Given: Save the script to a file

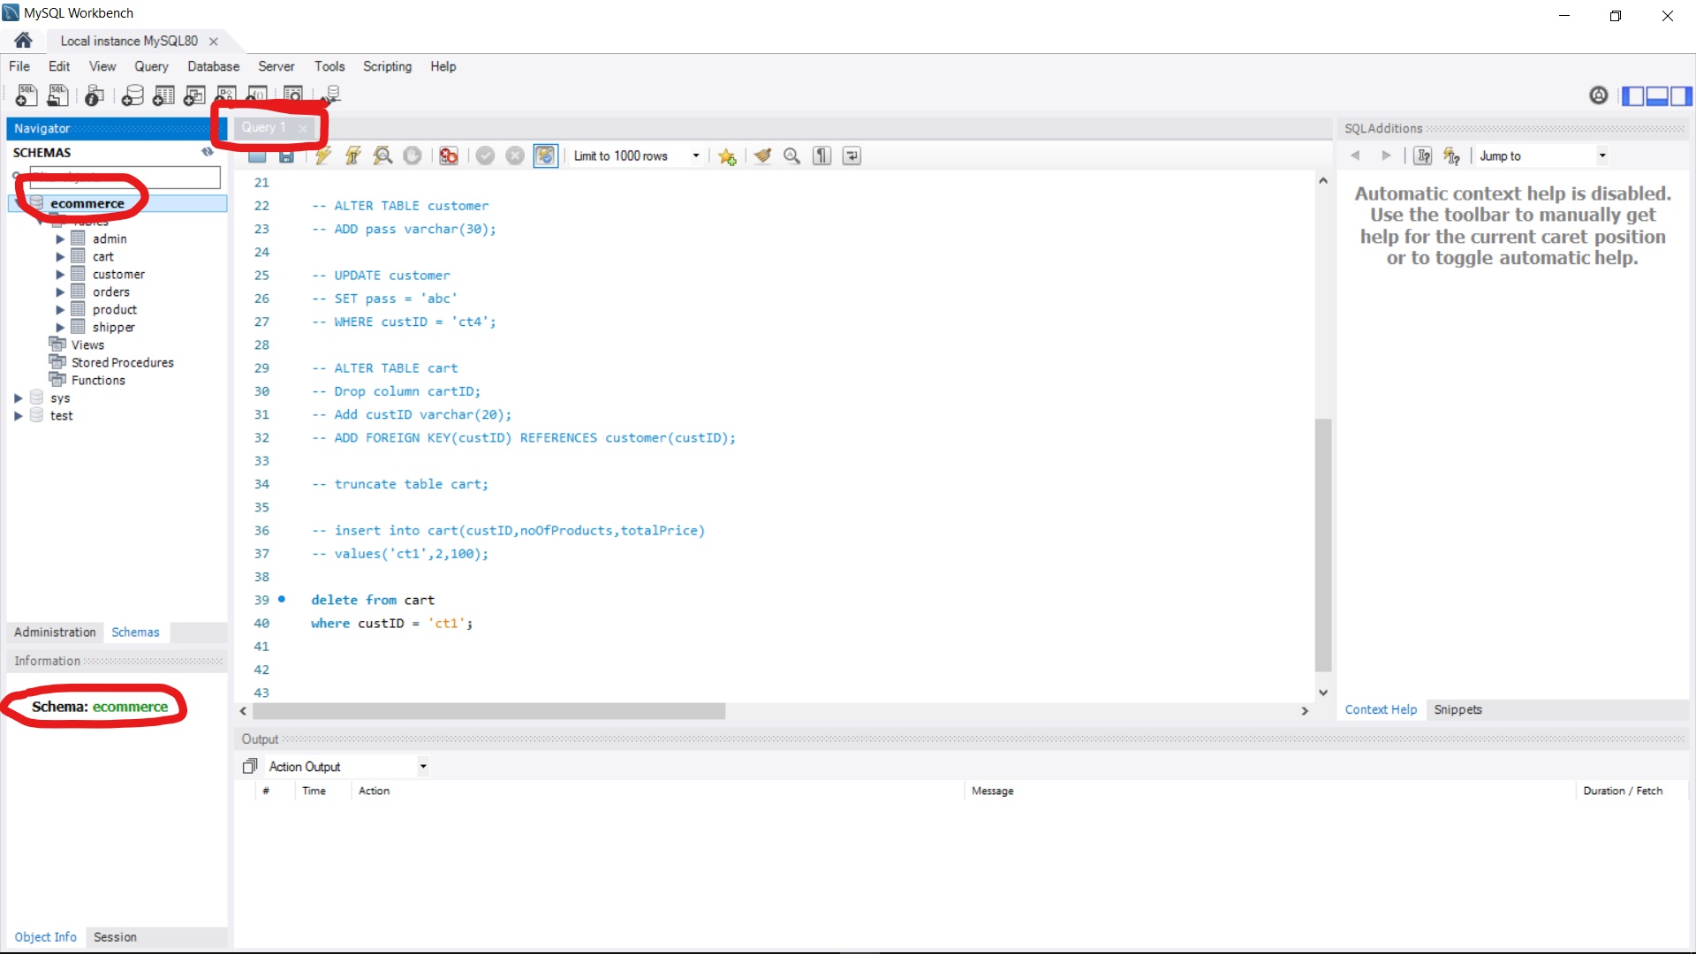Looking at the screenshot, I should point(286,156).
